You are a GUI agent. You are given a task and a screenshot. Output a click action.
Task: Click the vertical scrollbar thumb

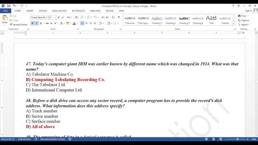pyautogui.click(x=256, y=82)
